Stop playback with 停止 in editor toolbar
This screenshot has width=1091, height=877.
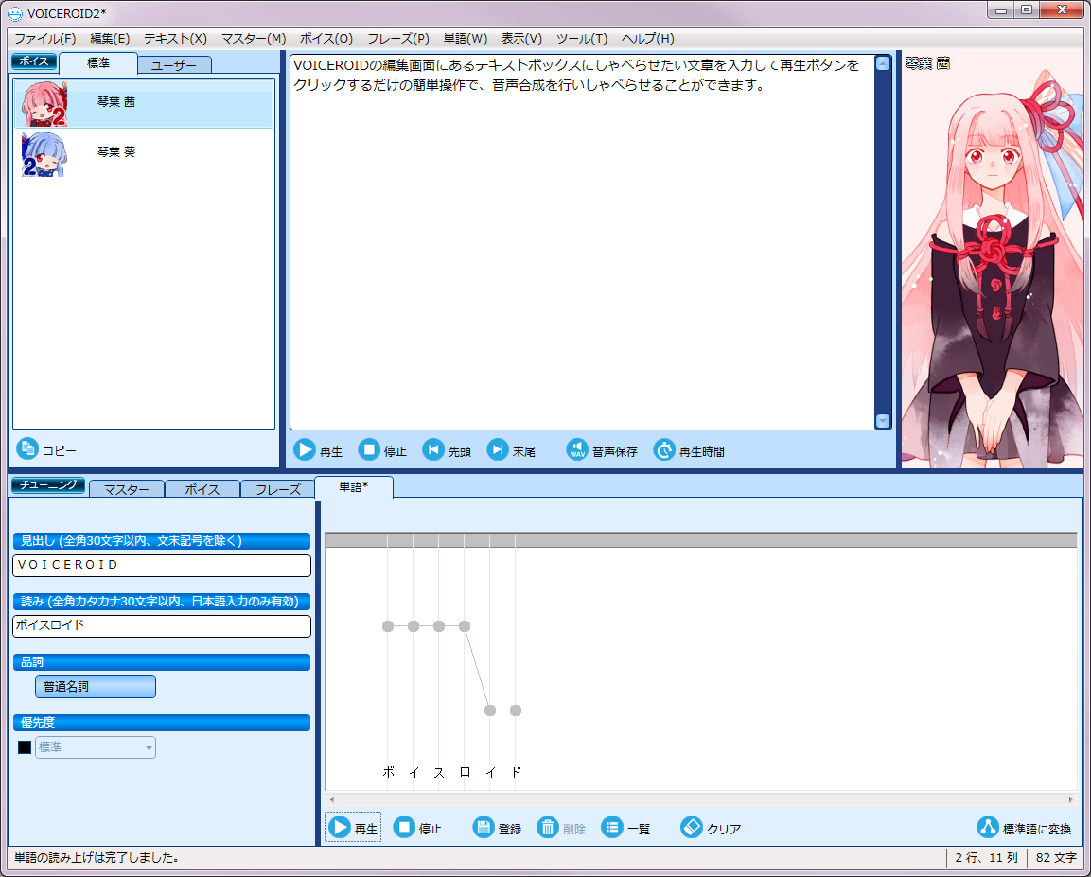pos(382,450)
